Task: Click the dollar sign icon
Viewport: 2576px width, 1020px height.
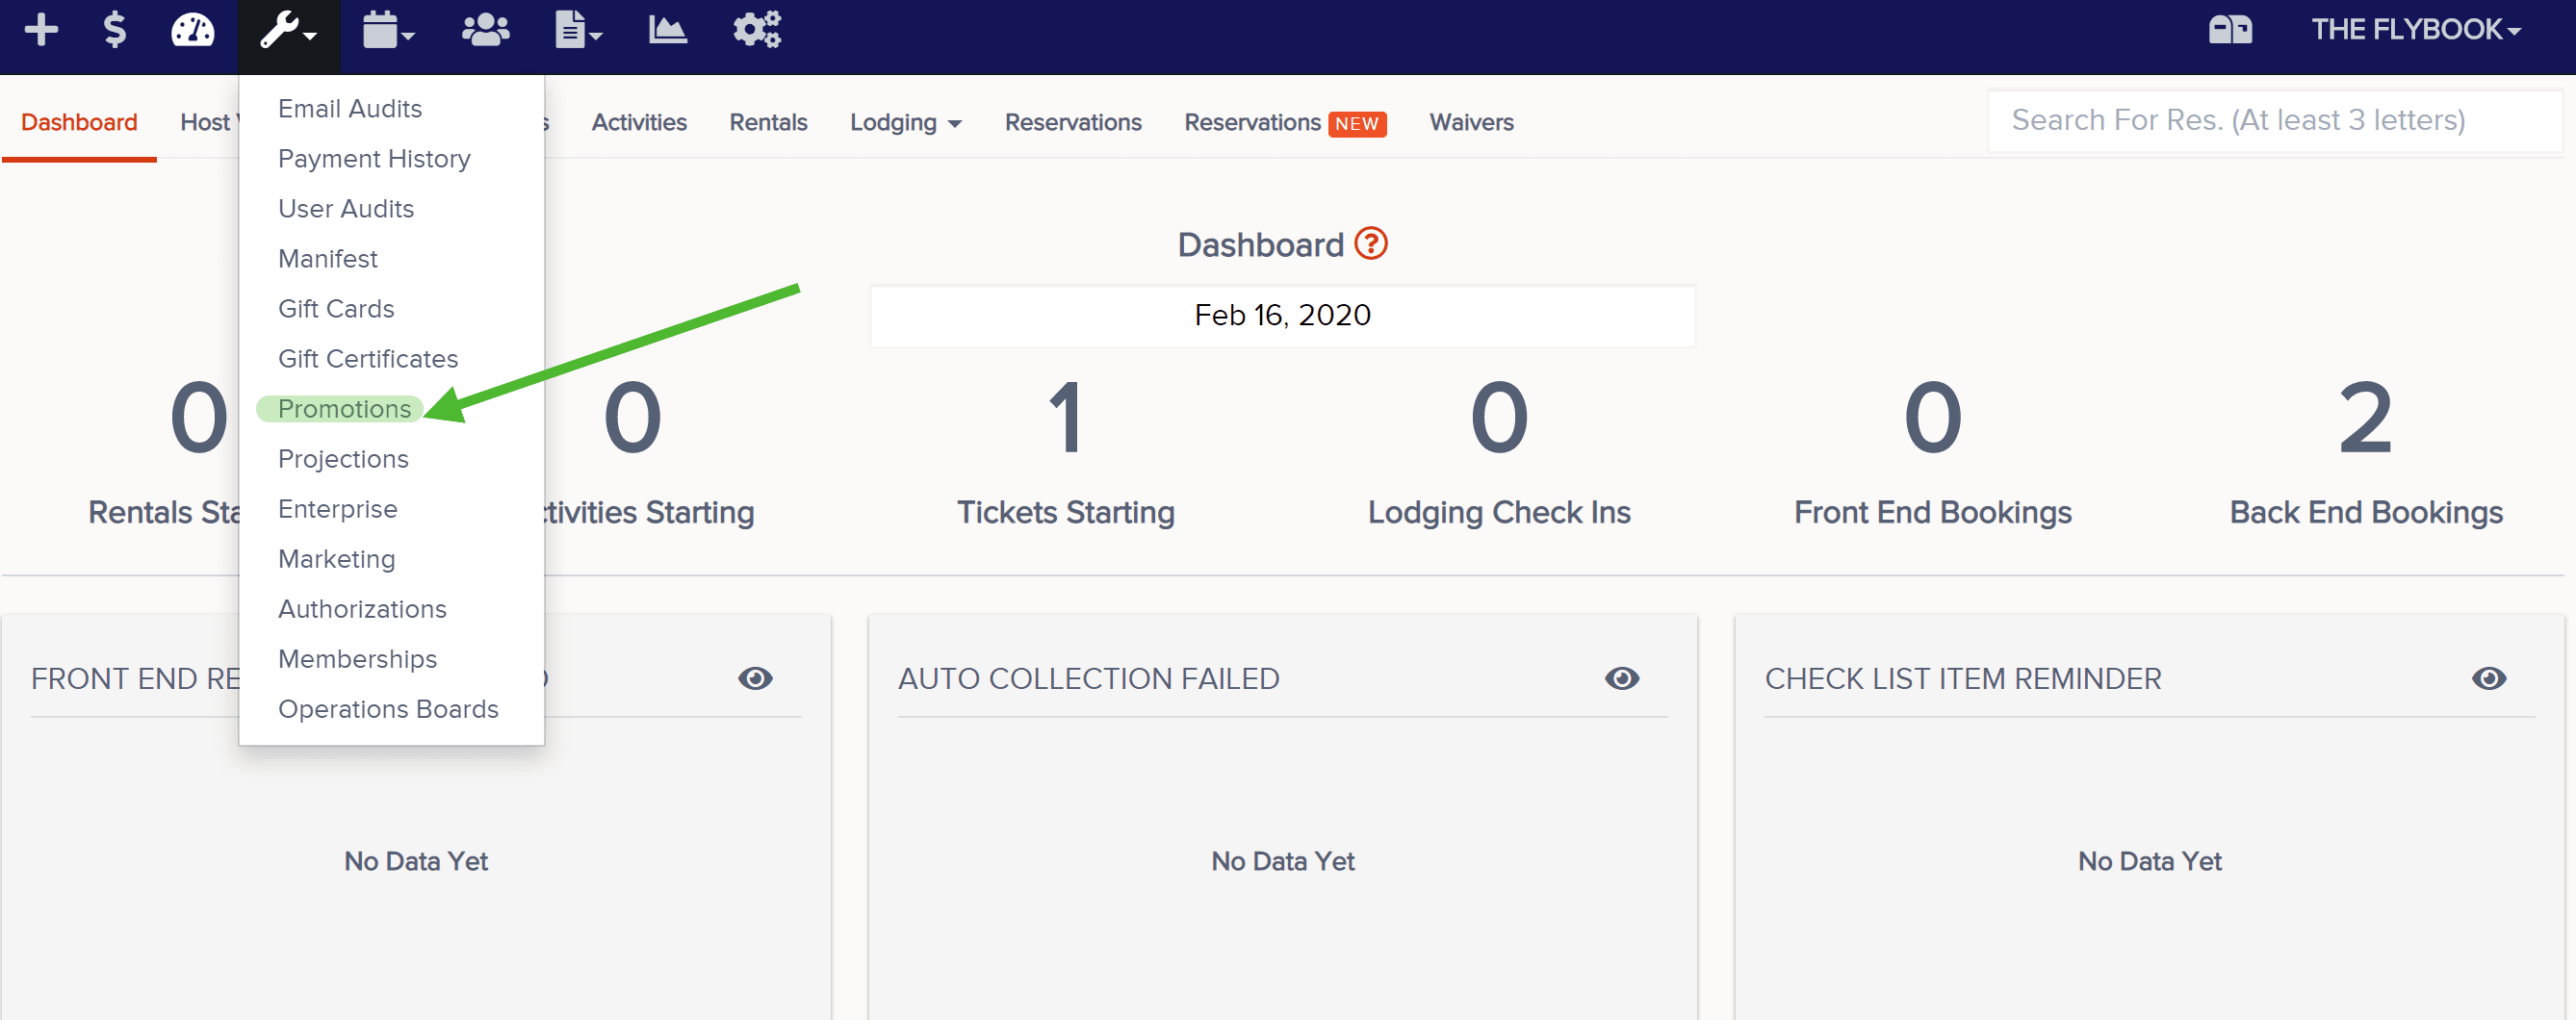Action: (115, 30)
